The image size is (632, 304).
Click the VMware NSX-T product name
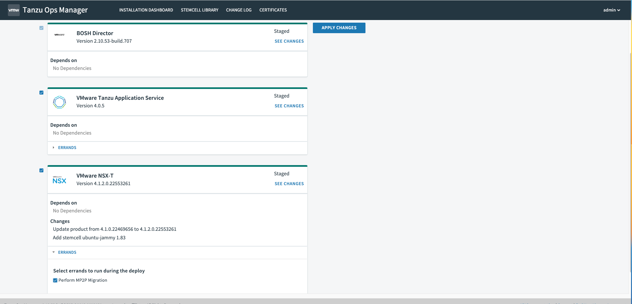95,176
